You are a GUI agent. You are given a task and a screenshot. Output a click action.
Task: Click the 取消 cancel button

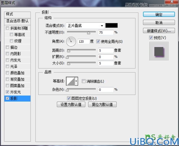tap(159, 23)
